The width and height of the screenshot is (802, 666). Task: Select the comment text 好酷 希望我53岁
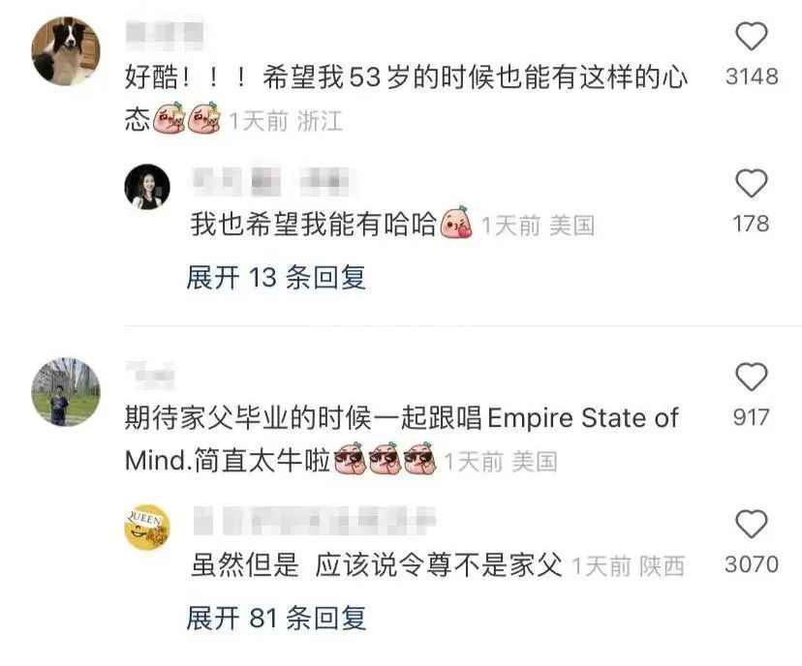pos(406,99)
